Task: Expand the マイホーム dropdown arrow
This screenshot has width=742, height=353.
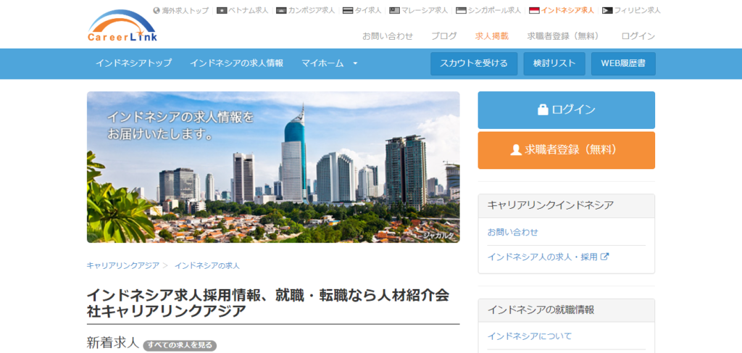Action: click(x=355, y=63)
